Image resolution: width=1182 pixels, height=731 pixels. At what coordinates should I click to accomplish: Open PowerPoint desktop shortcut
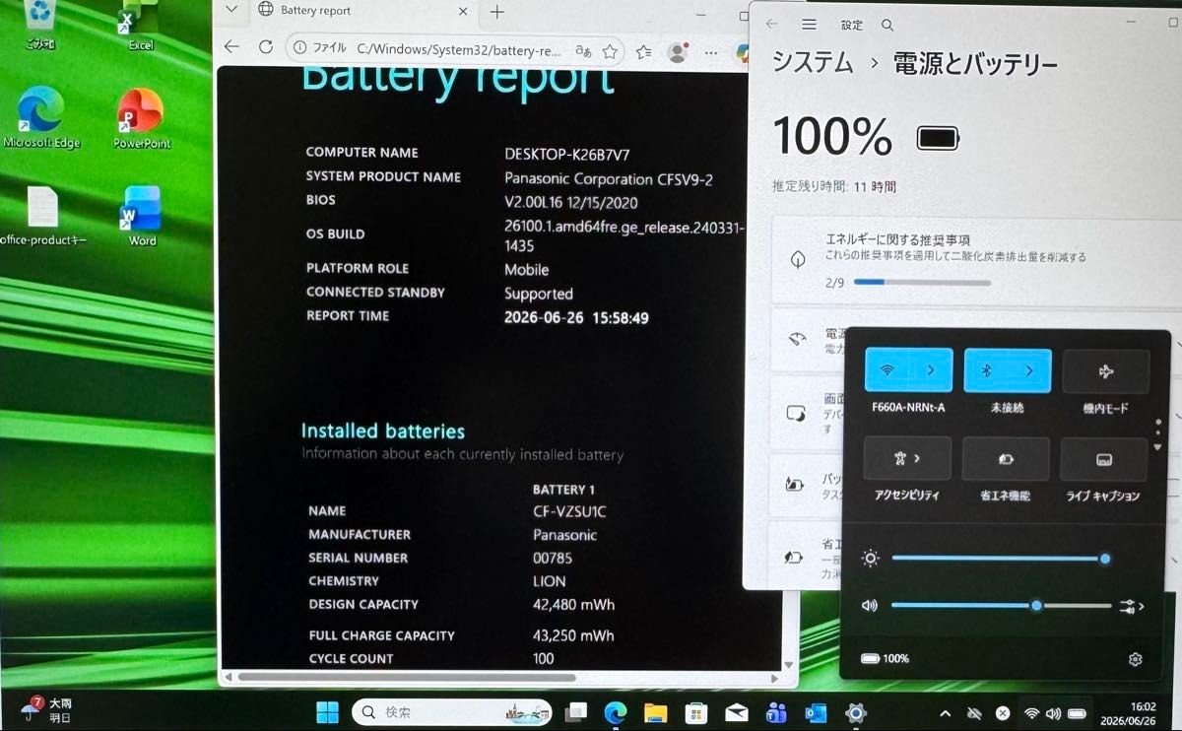coord(141,118)
